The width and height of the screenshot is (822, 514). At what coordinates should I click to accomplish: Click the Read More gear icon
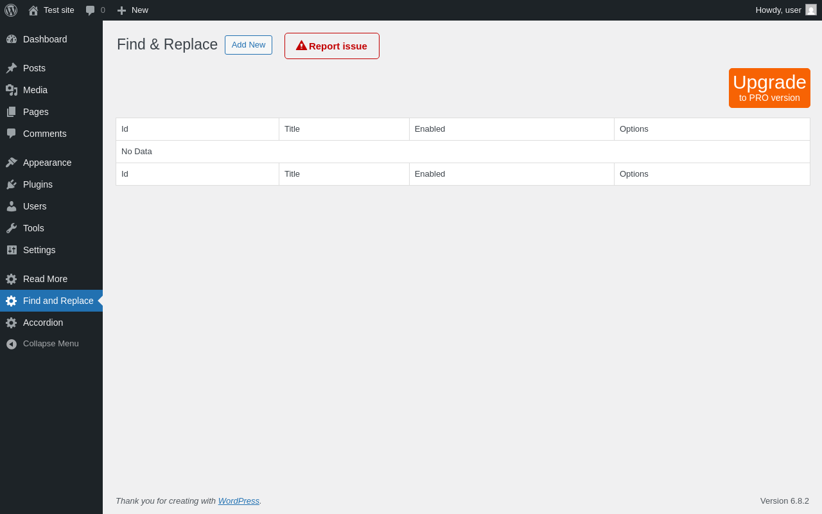click(x=12, y=279)
